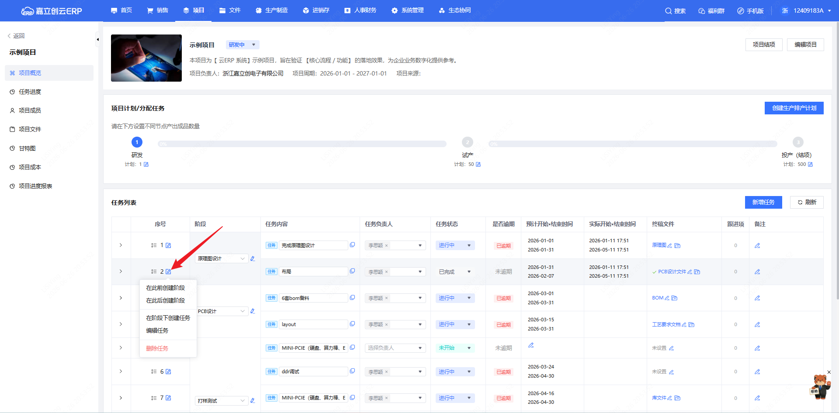This screenshot has height=413, width=839.
Task: Select 在此后创建阶段 from context menu
Action: pyautogui.click(x=166, y=300)
